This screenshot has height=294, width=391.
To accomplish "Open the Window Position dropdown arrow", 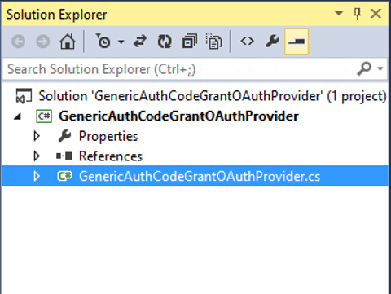I will [339, 13].
